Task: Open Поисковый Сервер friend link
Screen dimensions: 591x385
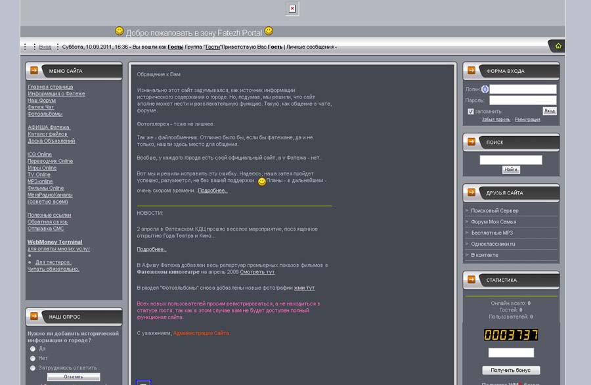Action: [x=494, y=211]
